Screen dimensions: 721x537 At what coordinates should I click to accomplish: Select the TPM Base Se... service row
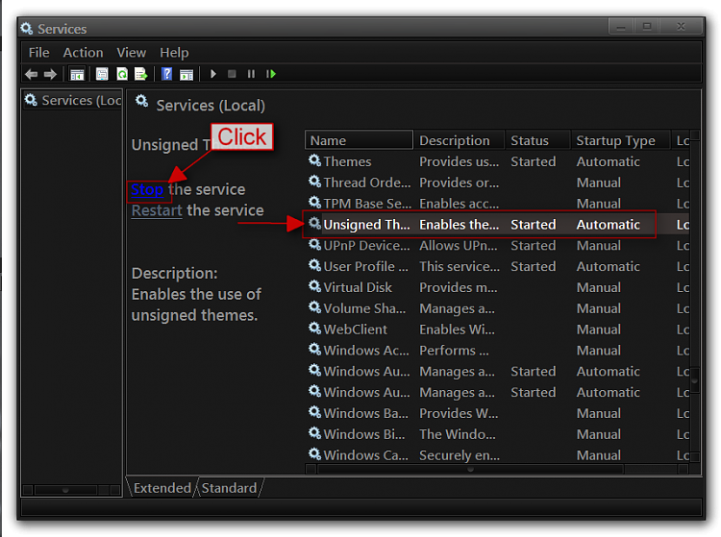pos(498,204)
